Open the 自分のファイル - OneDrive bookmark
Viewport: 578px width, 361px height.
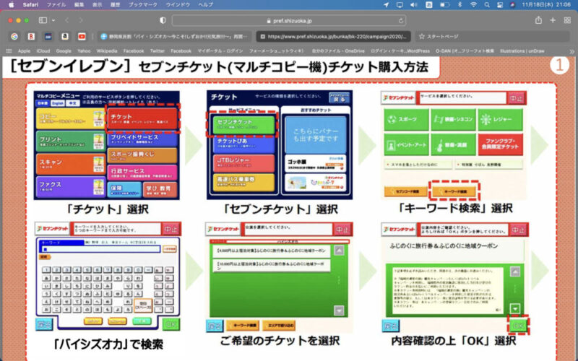click(x=338, y=51)
